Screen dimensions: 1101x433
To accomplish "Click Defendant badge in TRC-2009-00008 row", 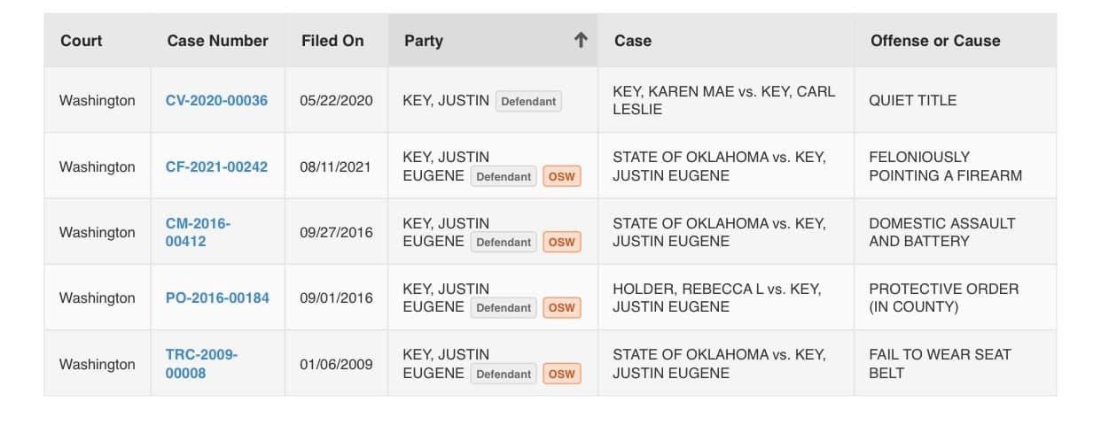I will click(504, 374).
